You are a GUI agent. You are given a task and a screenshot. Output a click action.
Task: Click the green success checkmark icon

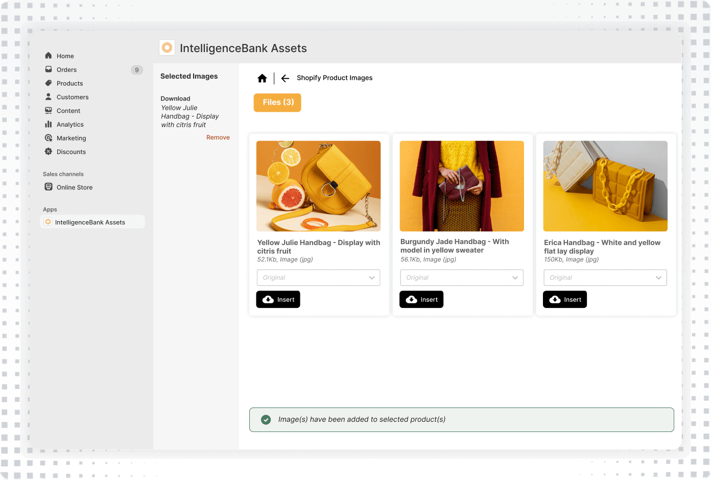(266, 420)
